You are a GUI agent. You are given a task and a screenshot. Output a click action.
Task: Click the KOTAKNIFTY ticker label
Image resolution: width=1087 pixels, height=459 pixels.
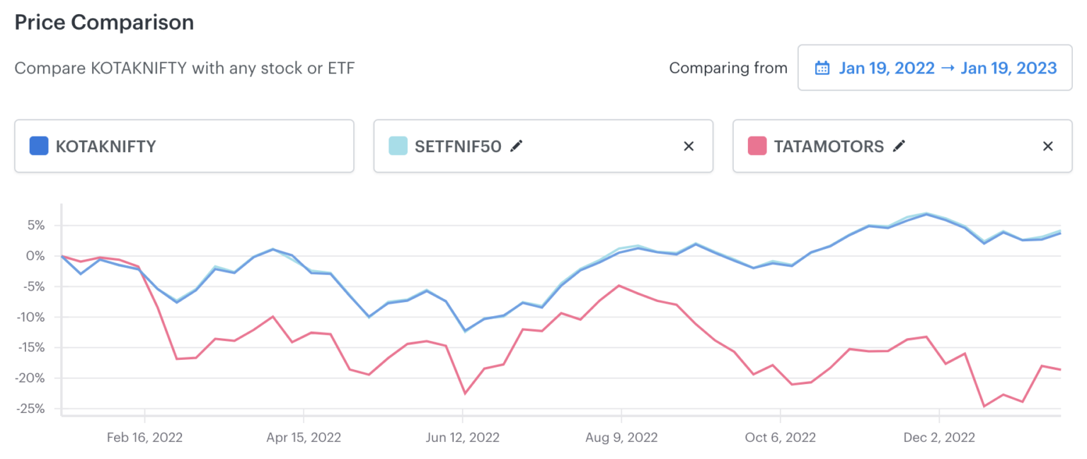105,146
